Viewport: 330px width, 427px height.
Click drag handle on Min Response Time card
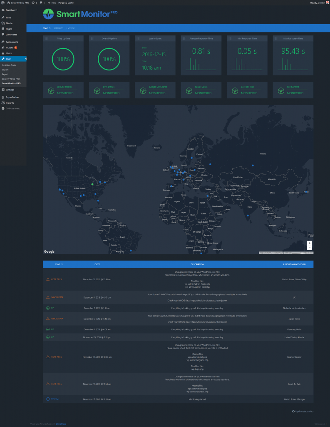(x=230, y=38)
